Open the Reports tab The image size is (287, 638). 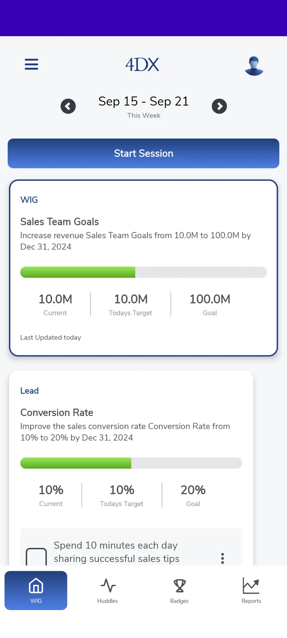coord(251,590)
